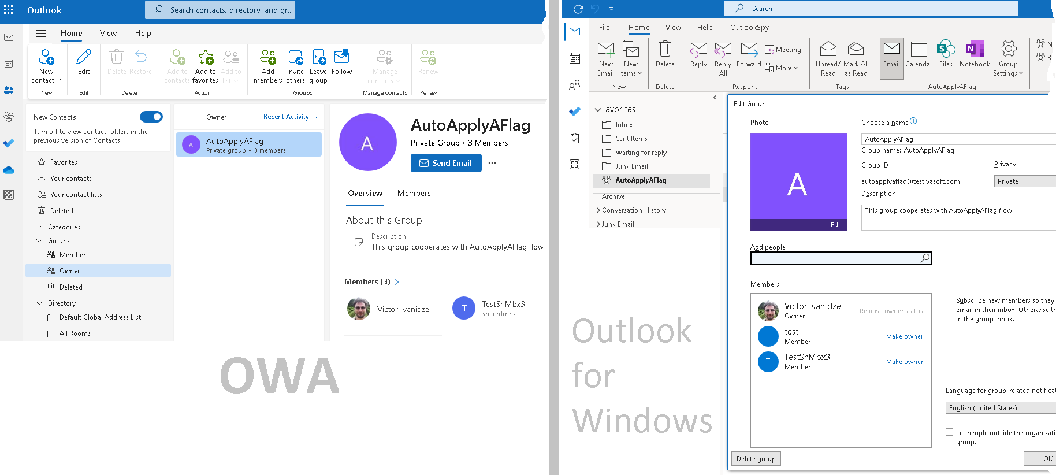Image resolution: width=1056 pixels, height=475 pixels.
Task: Open OutlookSpy tab in Outlook ribbon
Action: pos(749,28)
